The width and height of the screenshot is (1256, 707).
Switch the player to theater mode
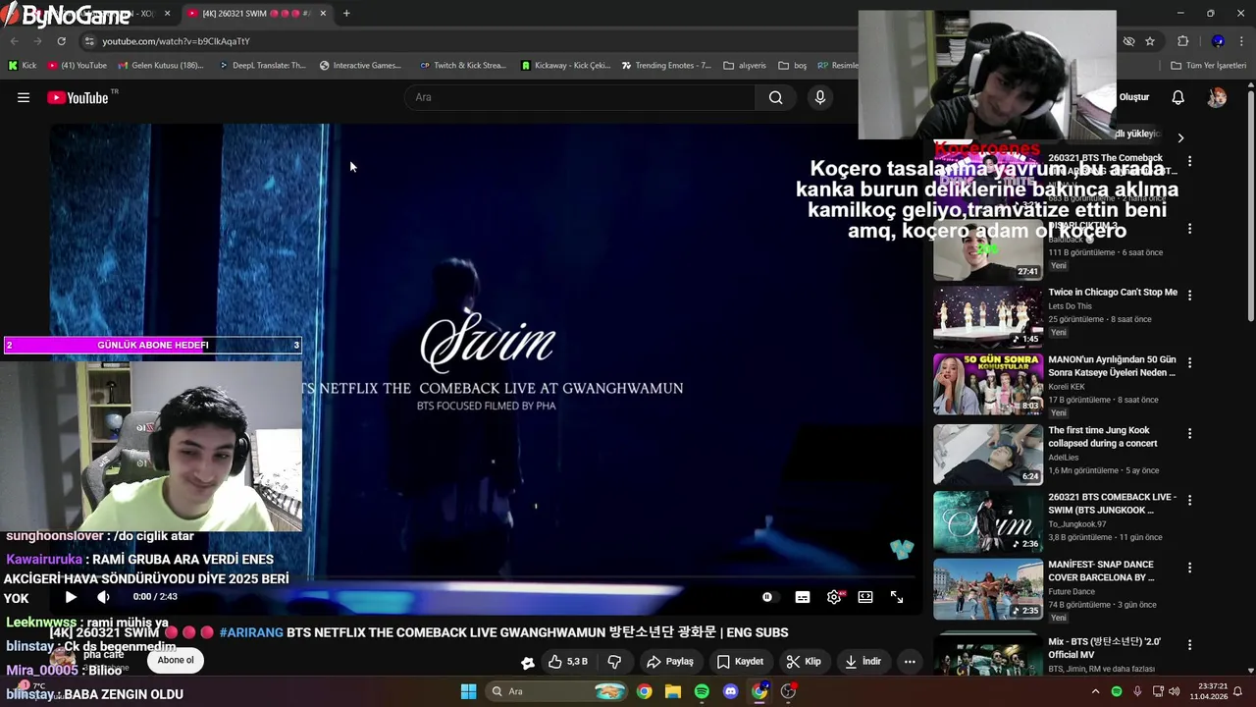[865, 597]
